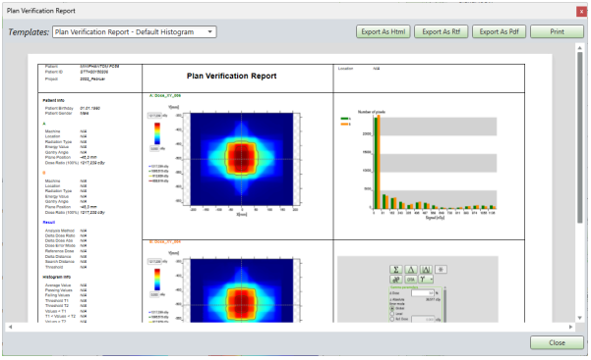Viewport: 591px width, 360px height.
Task: Click the 'Plan Verification Report' heading
Action: coord(231,76)
